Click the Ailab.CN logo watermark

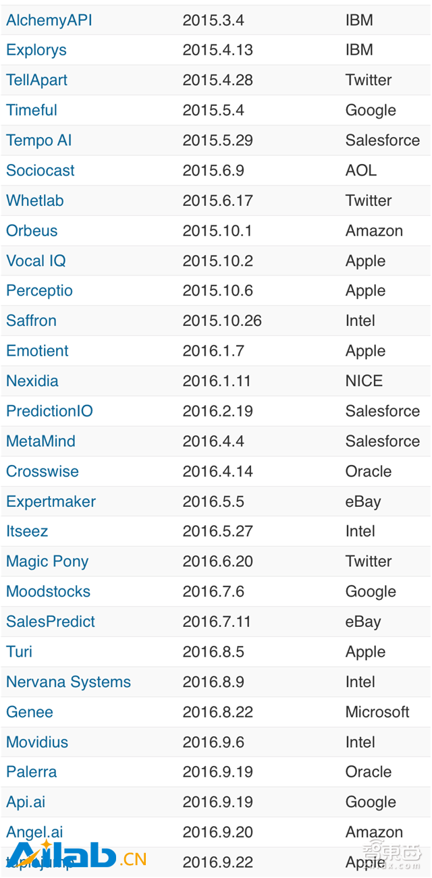(76, 856)
